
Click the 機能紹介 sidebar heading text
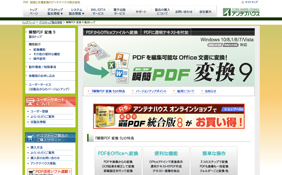coord(35,44)
